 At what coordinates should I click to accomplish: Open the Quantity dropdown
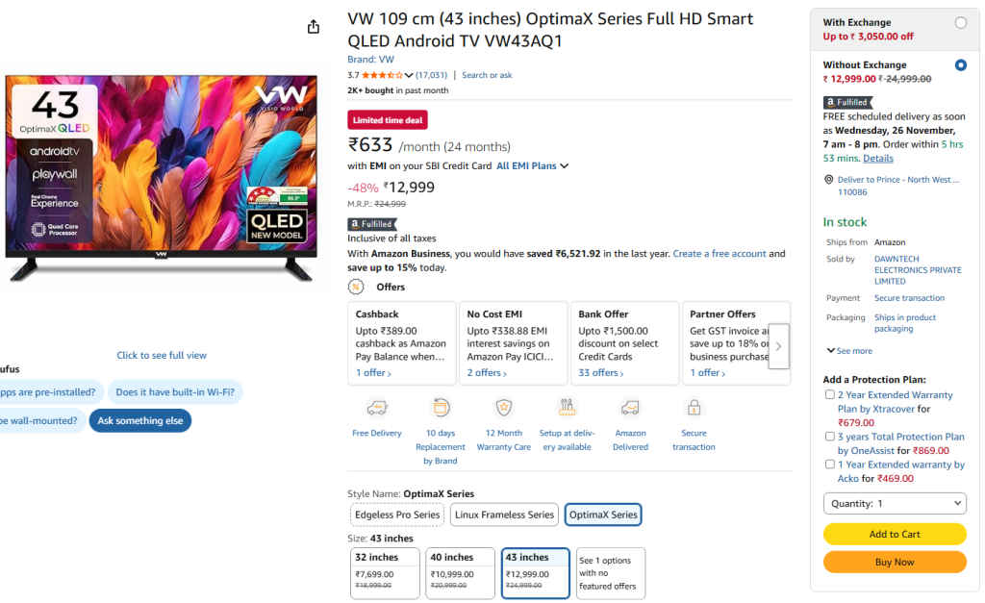895,503
